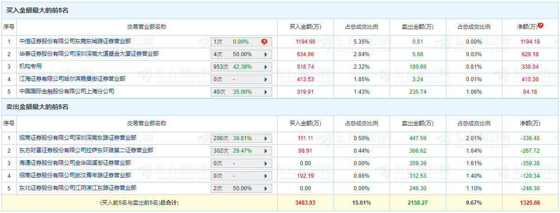560x213 pixels.
Task: Click buy amount 1194.69 for 中信证券
Action: 306,42
